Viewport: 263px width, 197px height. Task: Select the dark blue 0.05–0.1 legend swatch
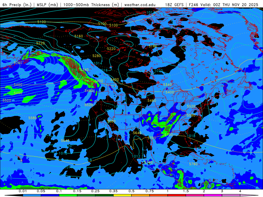[x=50, y=195]
